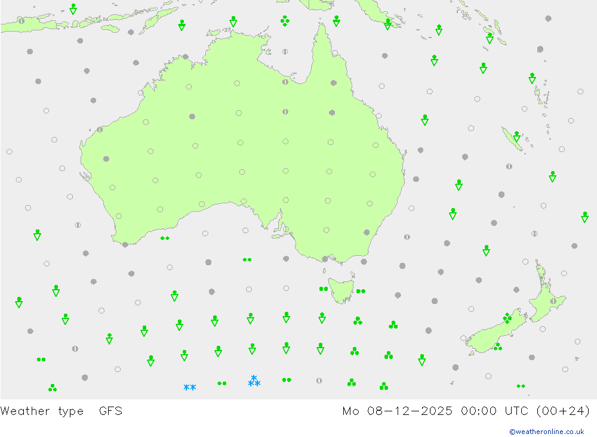Click the 'Weather type' label

click(42, 411)
